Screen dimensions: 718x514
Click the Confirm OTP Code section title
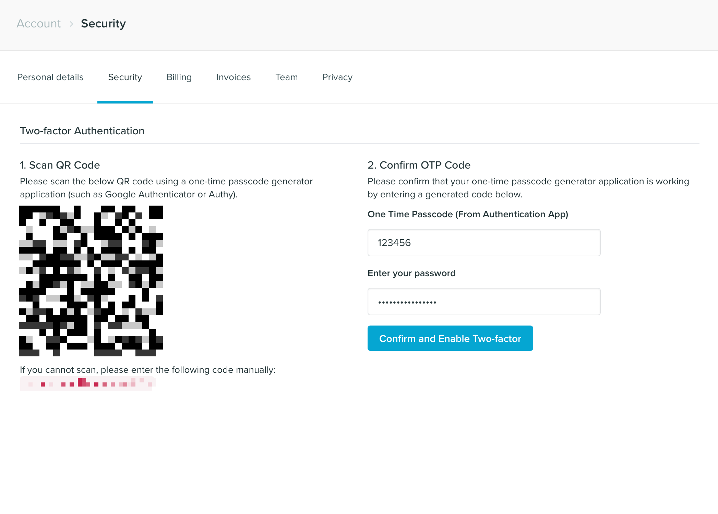pyautogui.click(x=419, y=165)
